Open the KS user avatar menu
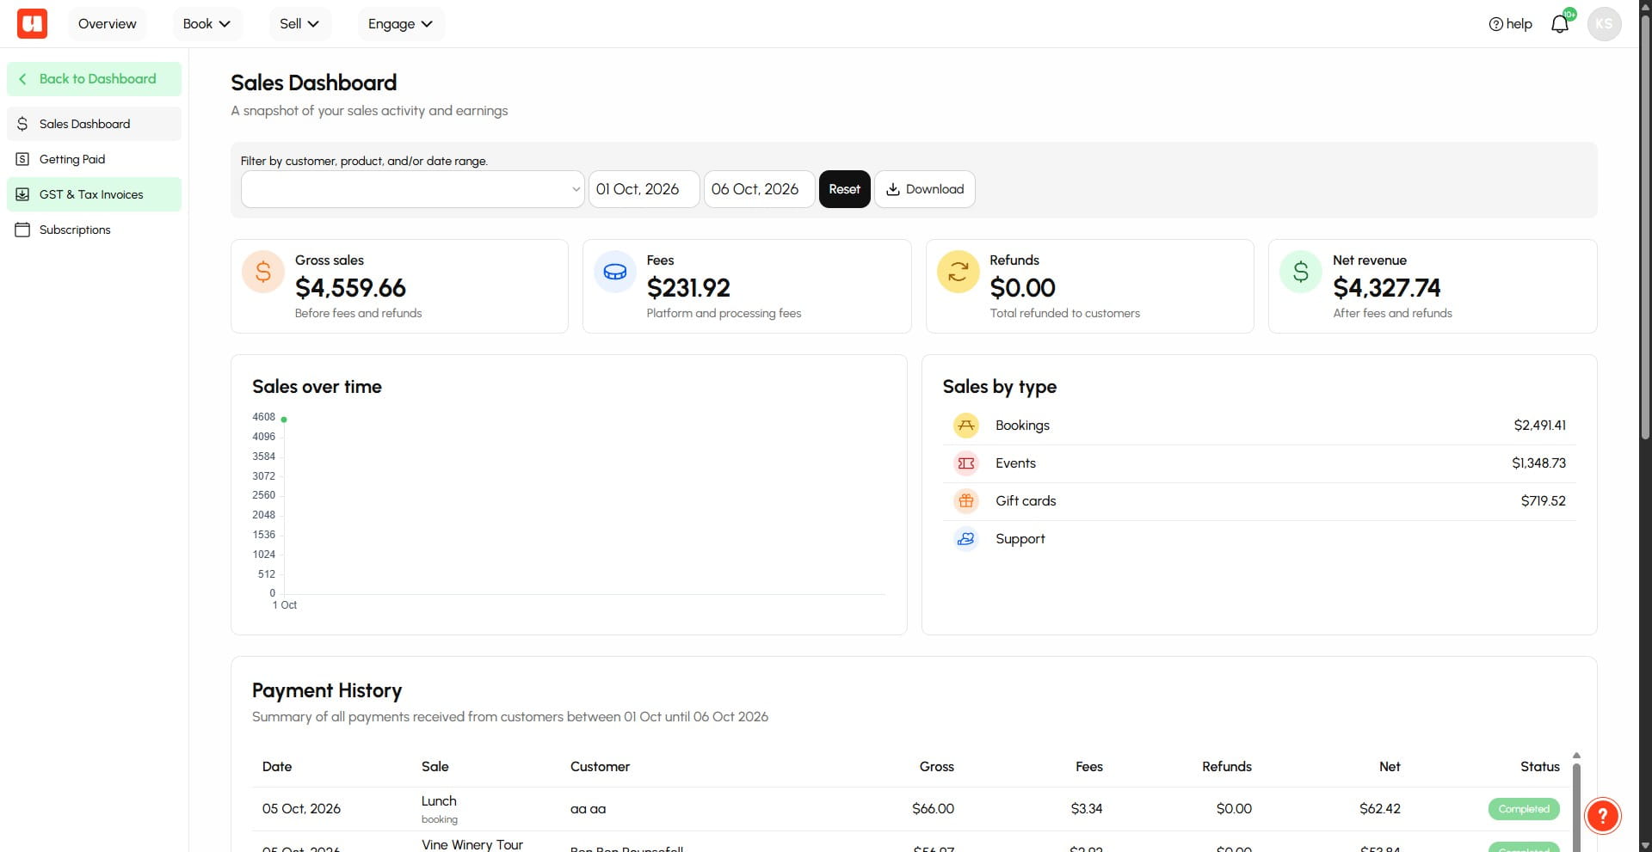This screenshot has width=1652, height=852. coord(1604,24)
